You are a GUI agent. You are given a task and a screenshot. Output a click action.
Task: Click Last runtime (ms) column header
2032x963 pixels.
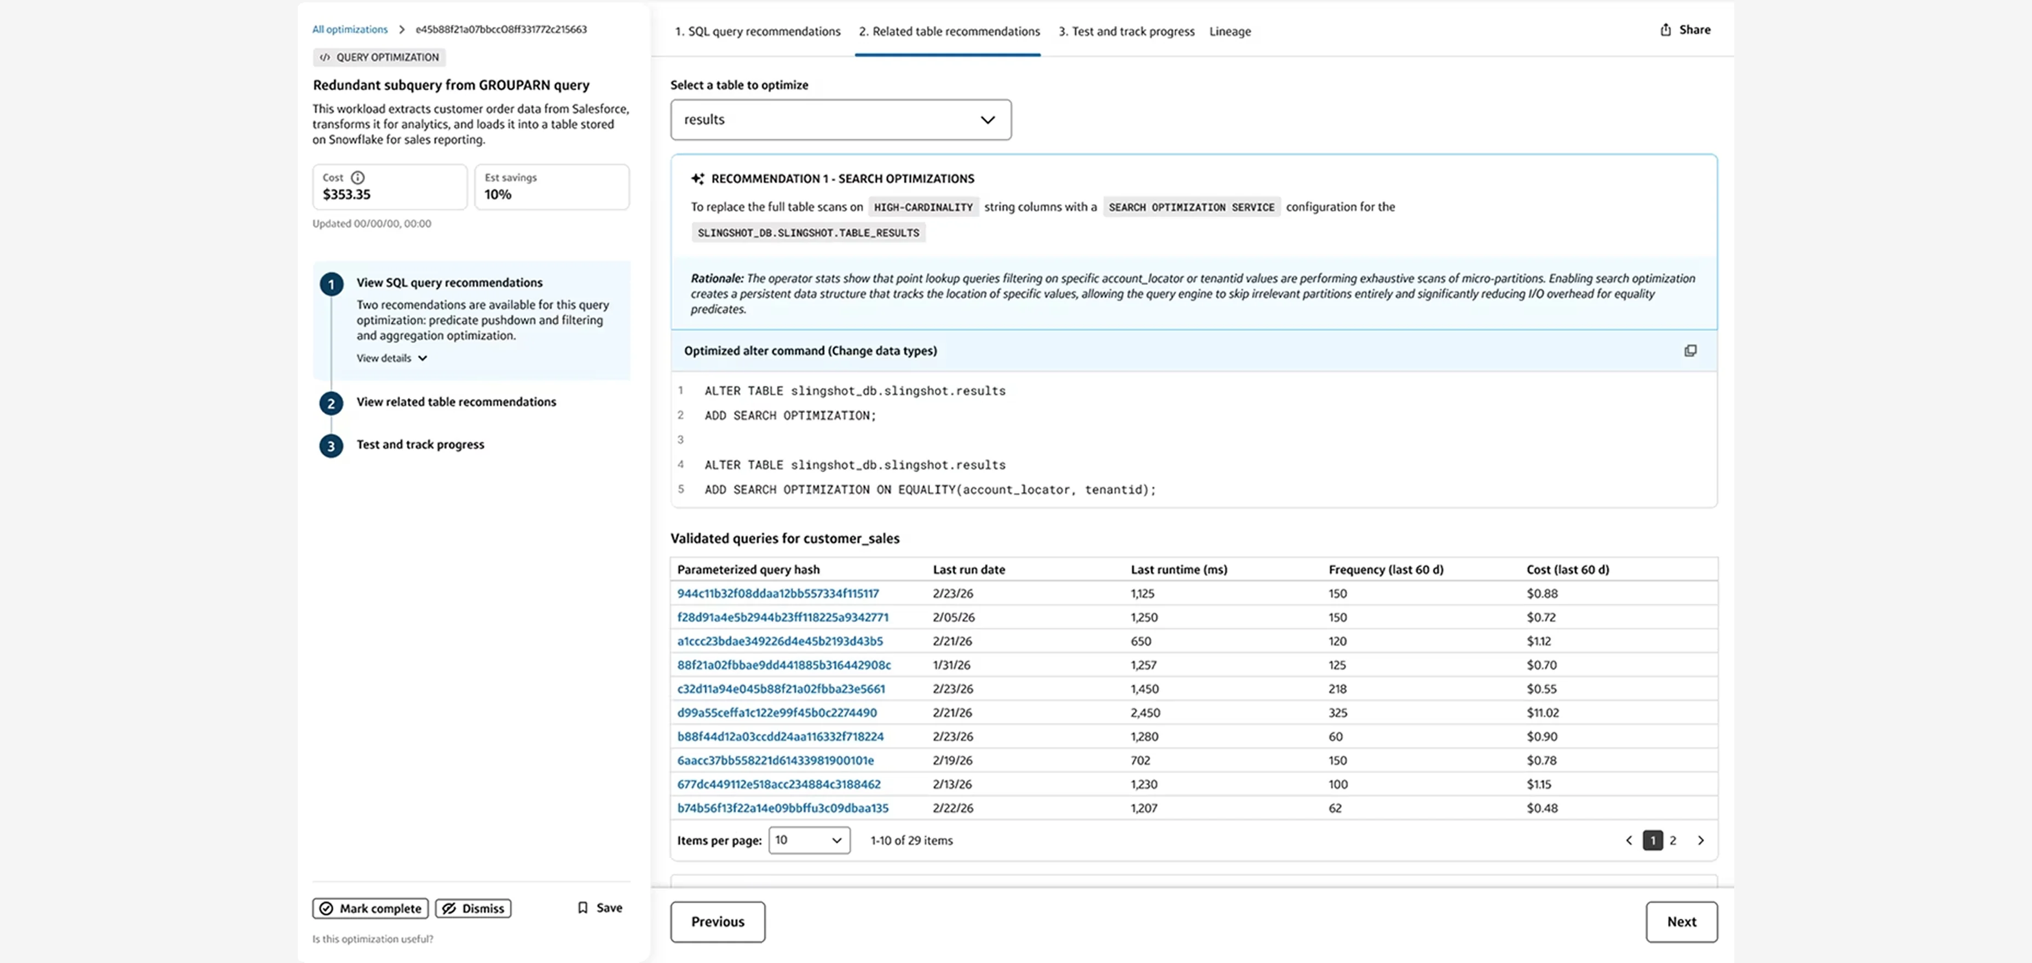click(x=1179, y=570)
